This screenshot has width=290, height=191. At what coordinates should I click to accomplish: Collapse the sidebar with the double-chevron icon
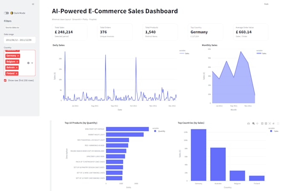point(33,4)
